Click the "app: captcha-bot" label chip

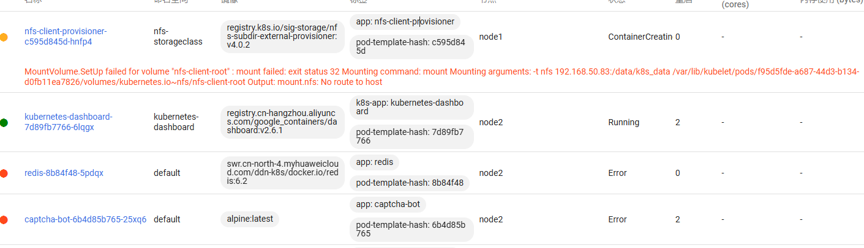(388, 204)
